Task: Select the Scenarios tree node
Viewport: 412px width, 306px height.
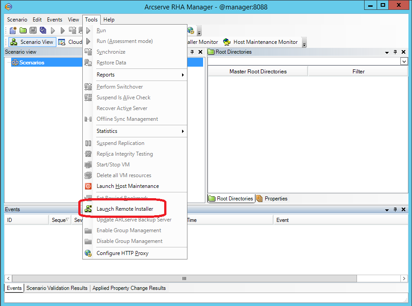Action: tap(31, 63)
